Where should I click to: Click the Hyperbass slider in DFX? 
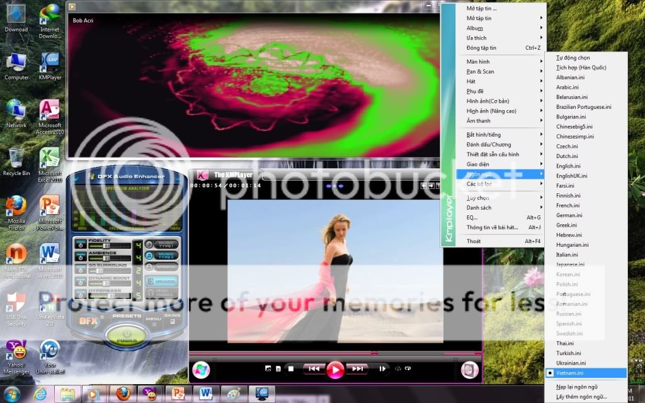(110, 296)
